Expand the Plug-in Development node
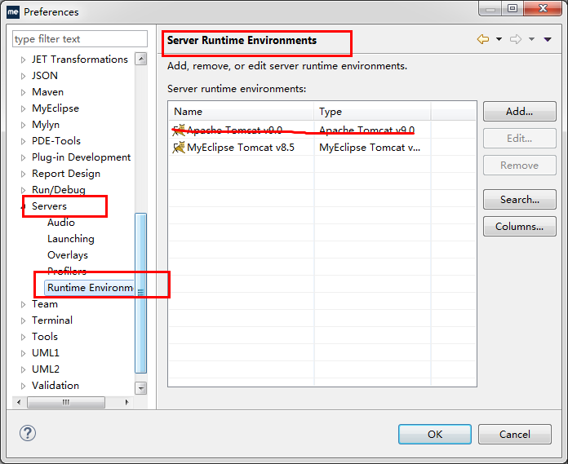This screenshot has height=464, width=568. (23, 157)
